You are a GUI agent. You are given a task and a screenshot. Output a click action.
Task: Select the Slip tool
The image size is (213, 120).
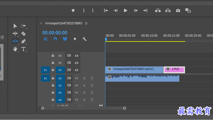15,41
